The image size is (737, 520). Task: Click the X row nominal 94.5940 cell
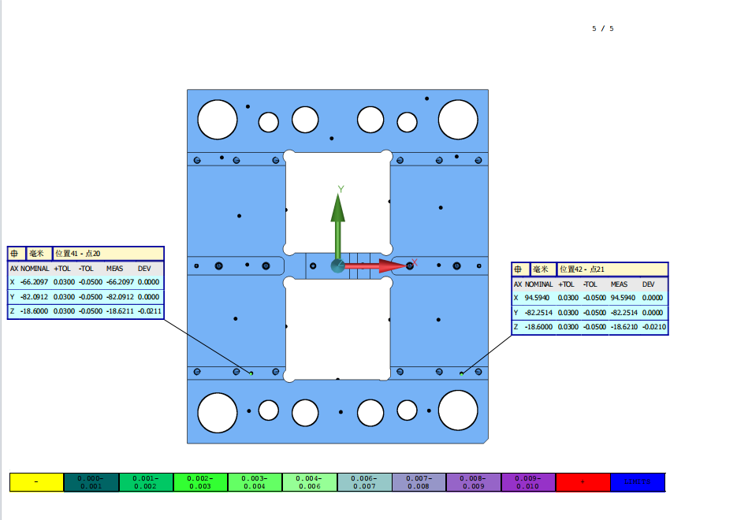click(x=537, y=298)
